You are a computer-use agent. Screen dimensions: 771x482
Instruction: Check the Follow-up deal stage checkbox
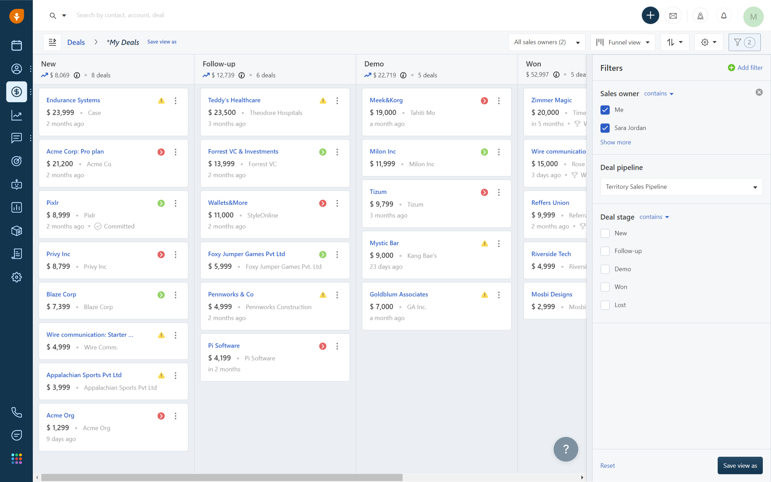click(x=605, y=251)
